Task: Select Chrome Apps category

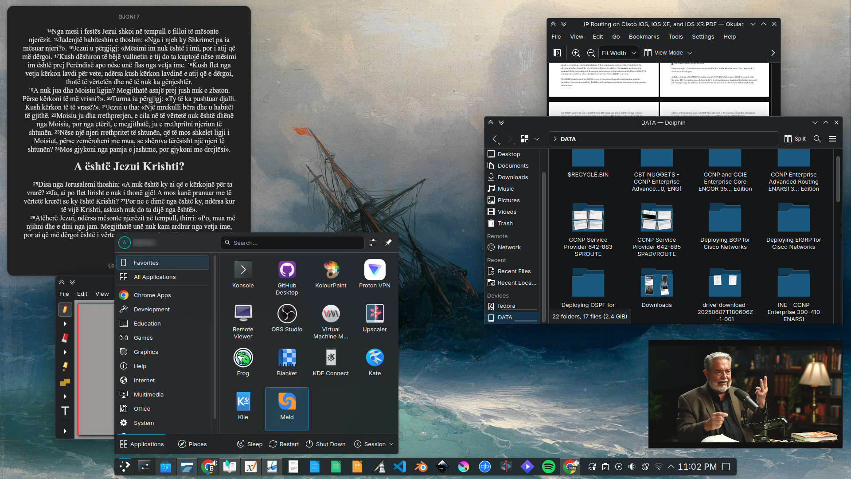Action: pyautogui.click(x=163, y=295)
